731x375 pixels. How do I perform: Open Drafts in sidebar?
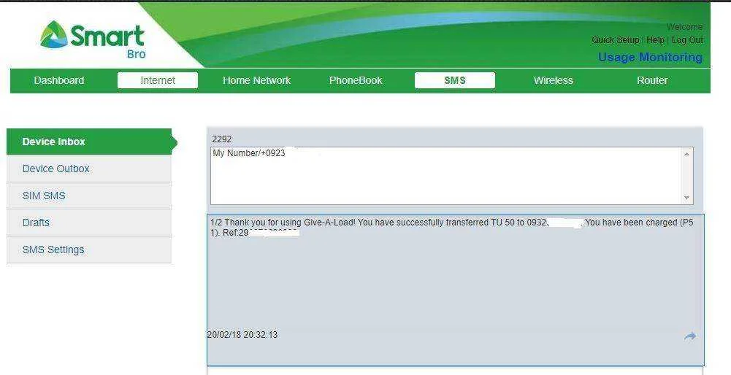click(x=89, y=223)
